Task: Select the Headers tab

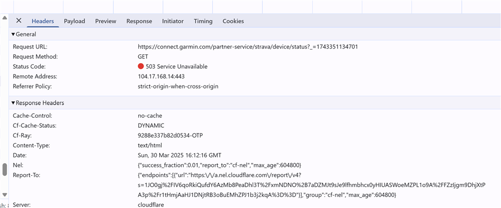Action: 43,21
